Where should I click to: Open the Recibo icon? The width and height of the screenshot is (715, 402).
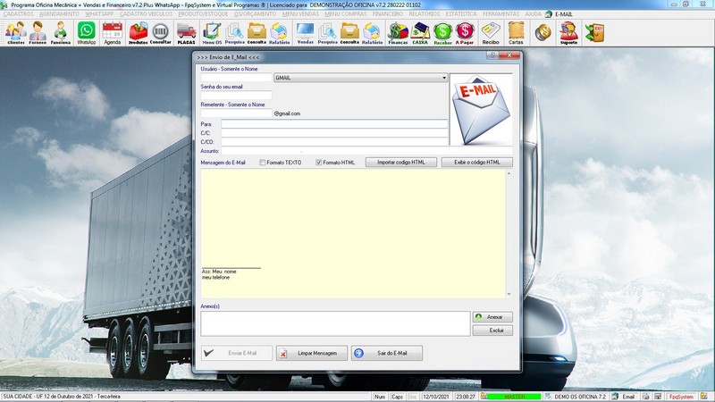(x=491, y=33)
